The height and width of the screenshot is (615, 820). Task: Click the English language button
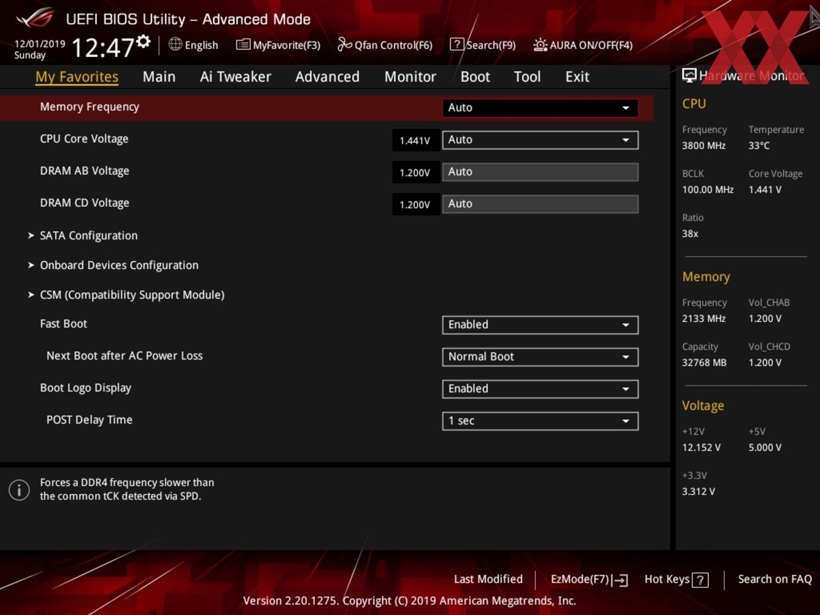click(x=194, y=45)
